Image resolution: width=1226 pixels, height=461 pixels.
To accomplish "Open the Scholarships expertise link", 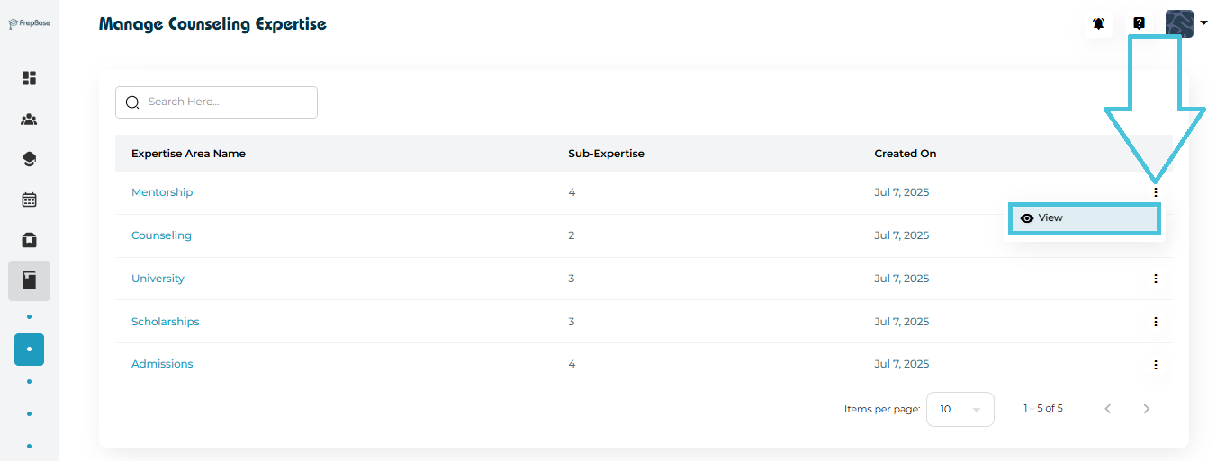I will [x=166, y=322].
